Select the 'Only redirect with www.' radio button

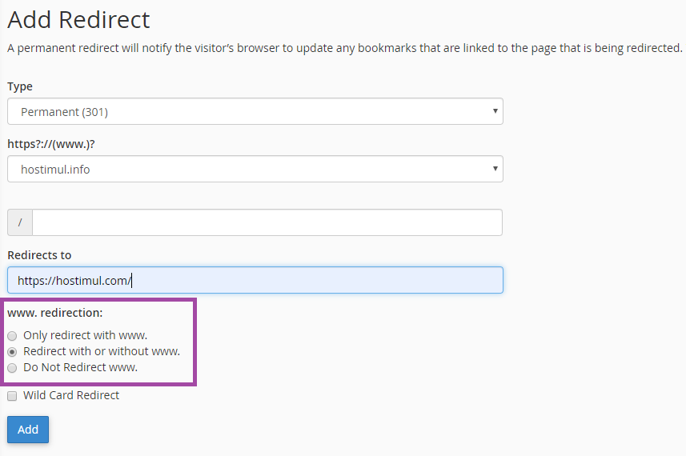coord(12,336)
